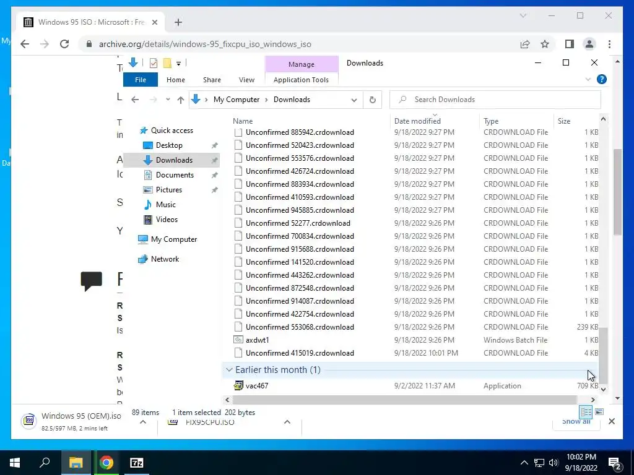Open the address bar history dropdown
This screenshot has width=634, height=475.
(354, 100)
